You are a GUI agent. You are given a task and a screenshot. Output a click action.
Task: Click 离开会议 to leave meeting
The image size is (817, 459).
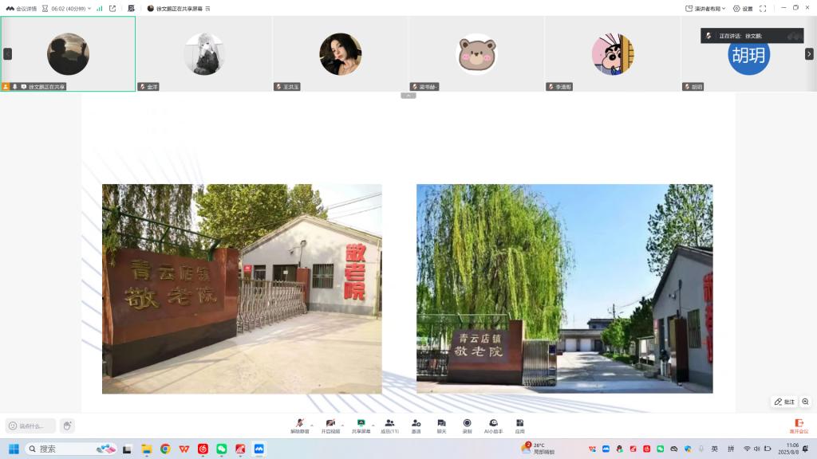coord(799,426)
